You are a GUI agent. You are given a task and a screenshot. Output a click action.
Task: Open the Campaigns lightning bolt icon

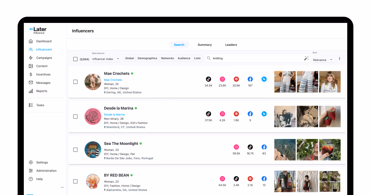(31, 58)
